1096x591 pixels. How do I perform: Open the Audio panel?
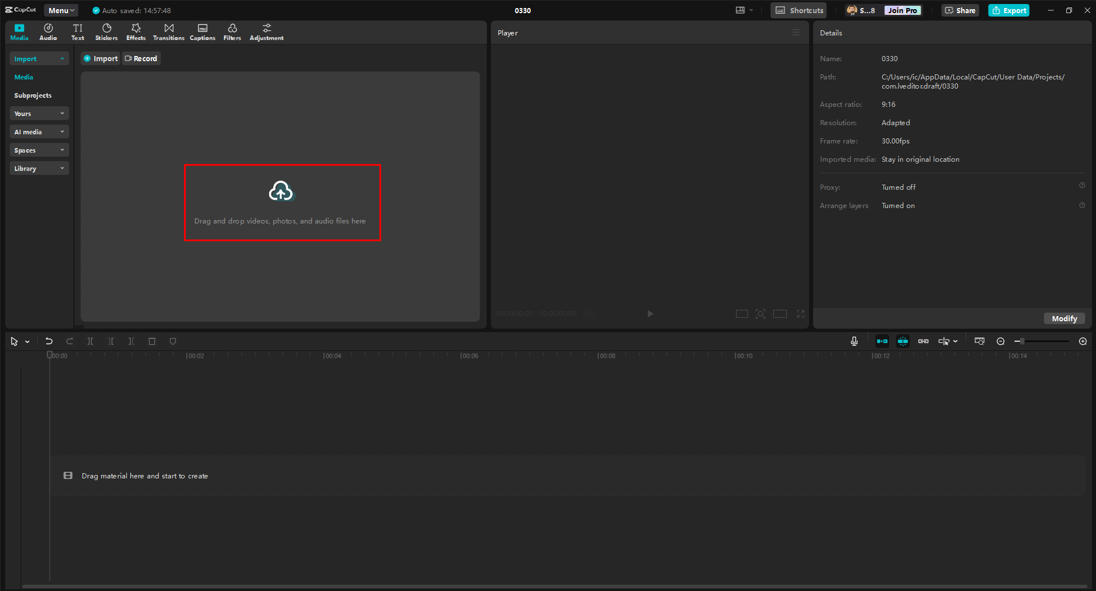point(48,32)
